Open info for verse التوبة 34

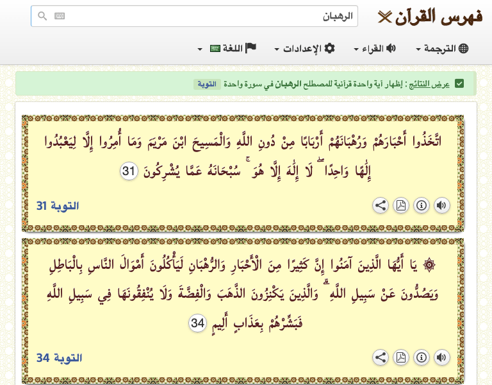[422, 357]
